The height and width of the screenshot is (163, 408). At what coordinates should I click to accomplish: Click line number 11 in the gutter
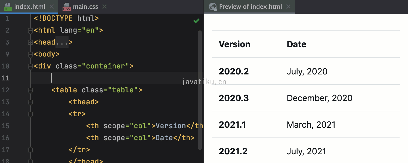click(6, 78)
